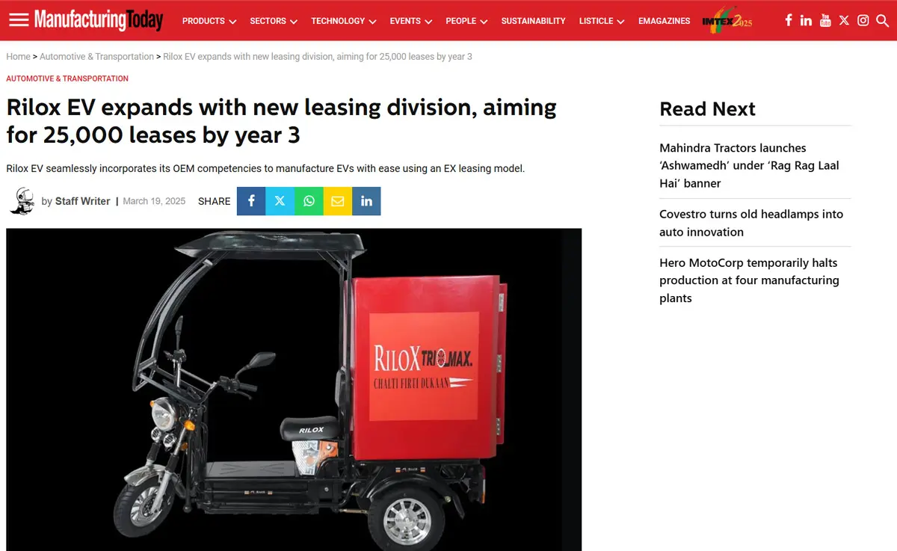Screen dimensions: 897x551
Task: Read Covestro old headlamps article
Action: [x=751, y=223]
